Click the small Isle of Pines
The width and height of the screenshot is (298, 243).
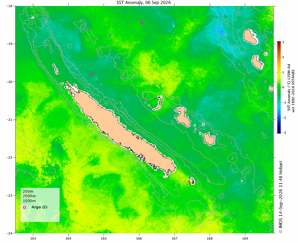point(191,180)
